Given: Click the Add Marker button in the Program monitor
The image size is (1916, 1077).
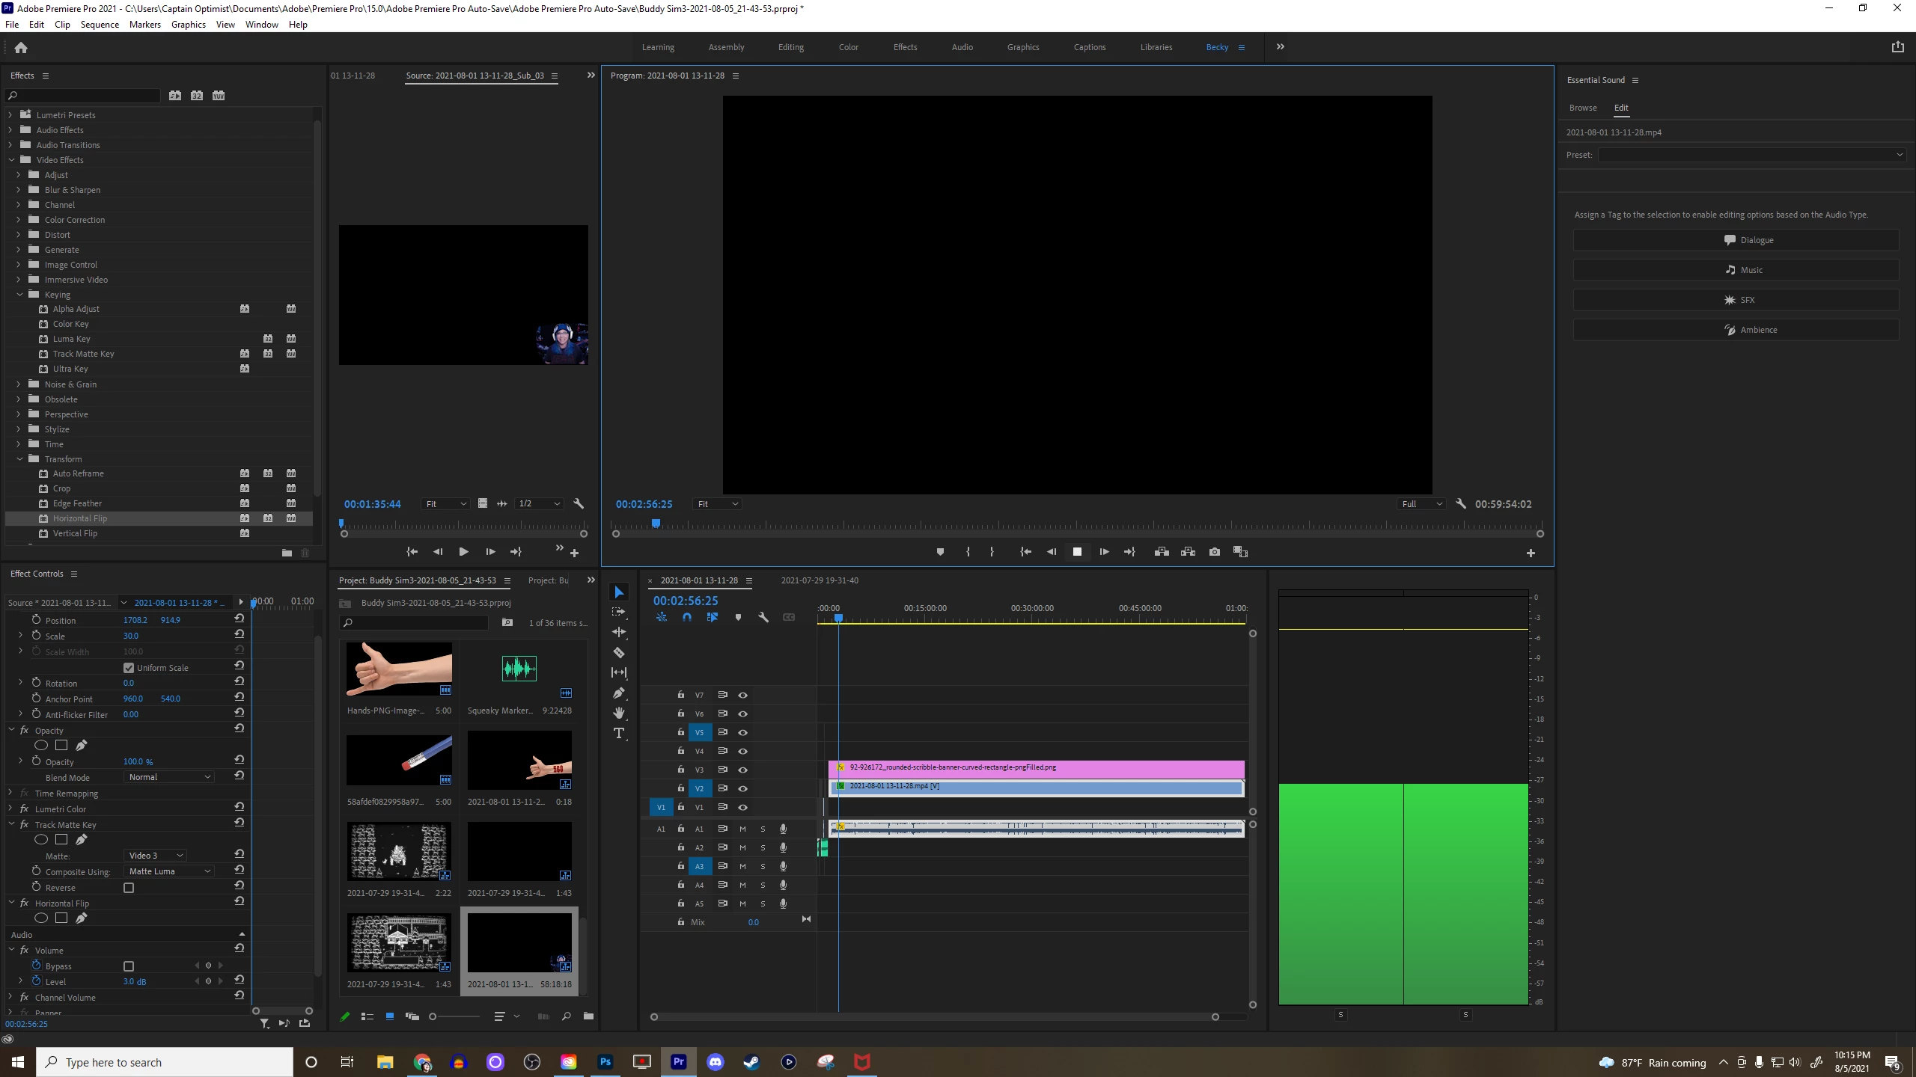Looking at the screenshot, I should tap(940, 552).
